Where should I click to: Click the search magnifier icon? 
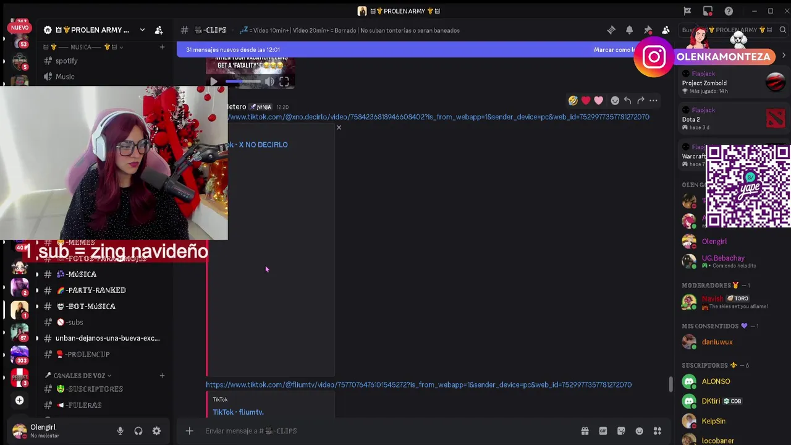pyautogui.click(x=783, y=30)
